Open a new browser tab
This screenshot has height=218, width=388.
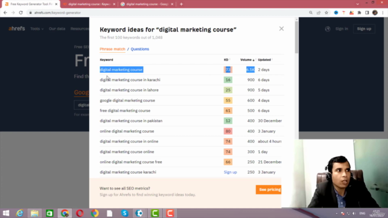[181, 4]
